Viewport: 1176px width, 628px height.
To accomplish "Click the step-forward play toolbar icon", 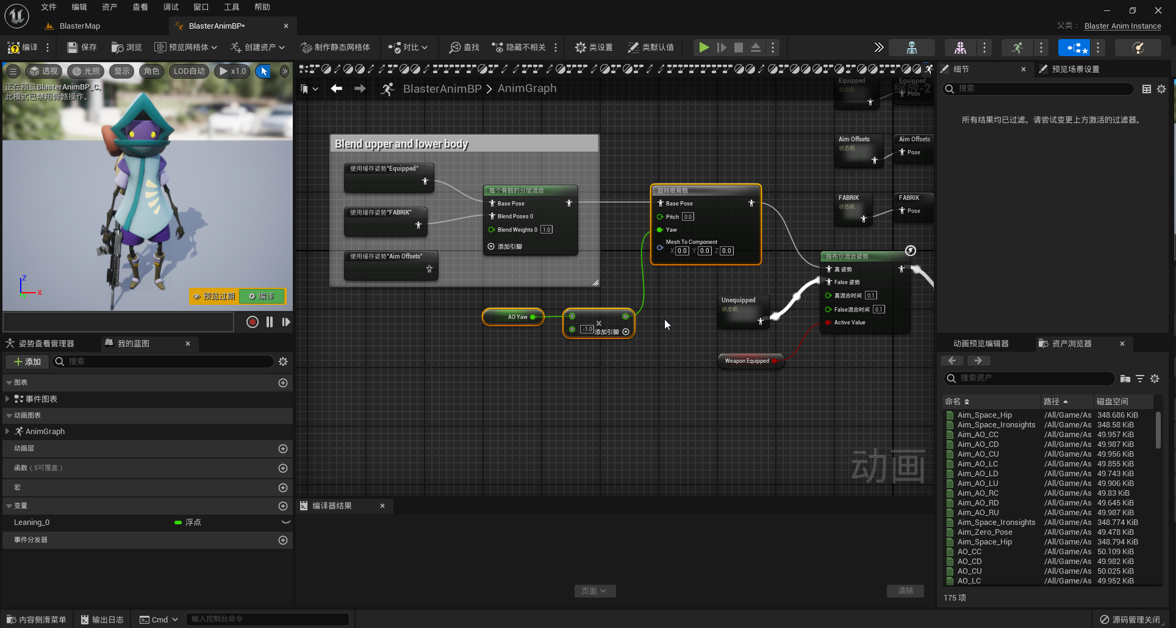I will point(722,47).
